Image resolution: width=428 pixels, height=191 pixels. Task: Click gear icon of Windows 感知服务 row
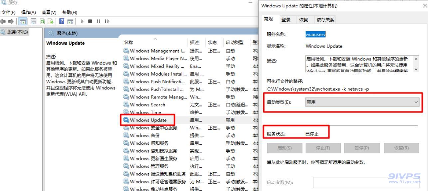click(126, 143)
